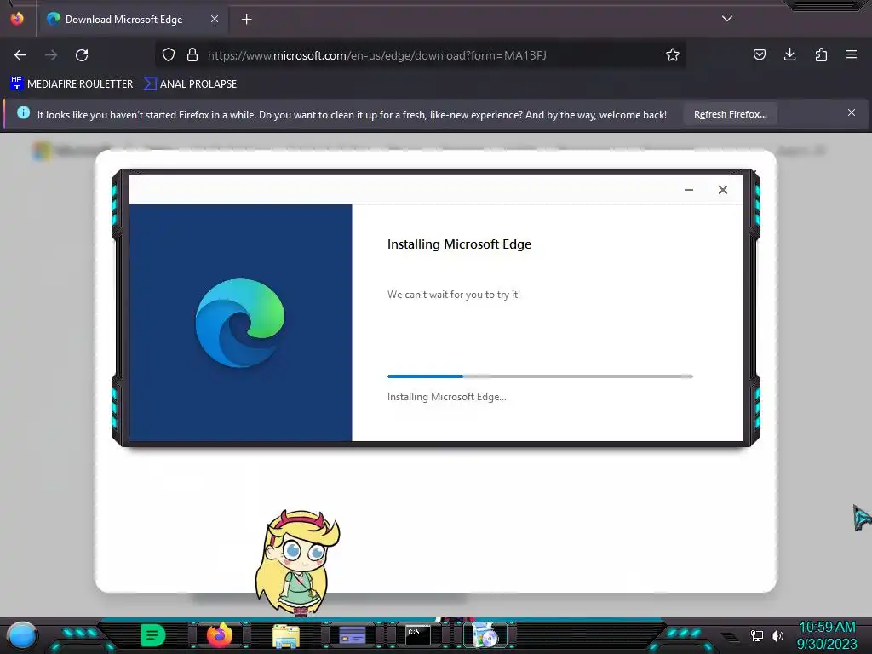
Task: Open the Firefox downloads panel
Action: 789,54
